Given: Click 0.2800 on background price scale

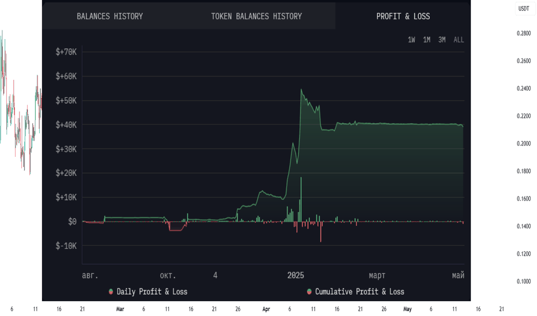Looking at the screenshot, I should [x=524, y=33].
